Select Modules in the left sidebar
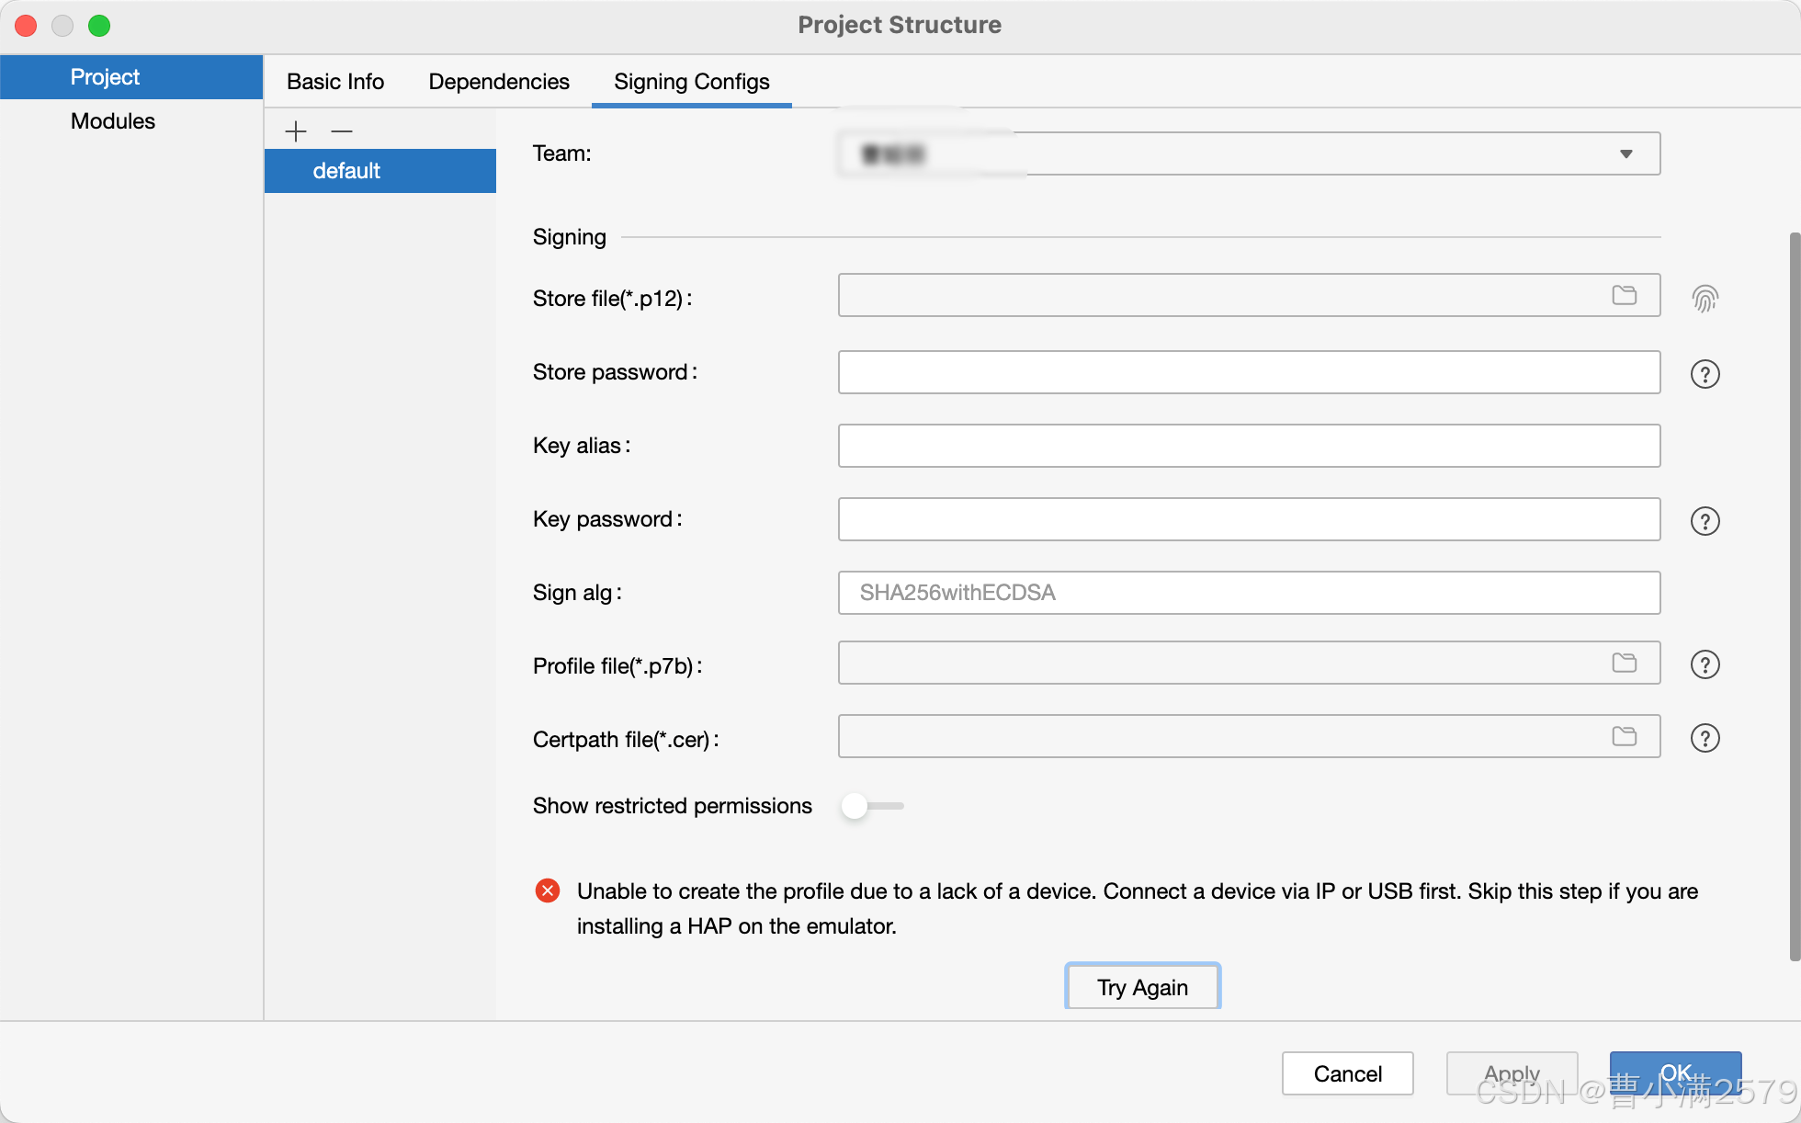This screenshot has width=1801, height=1123. (113, 121)
